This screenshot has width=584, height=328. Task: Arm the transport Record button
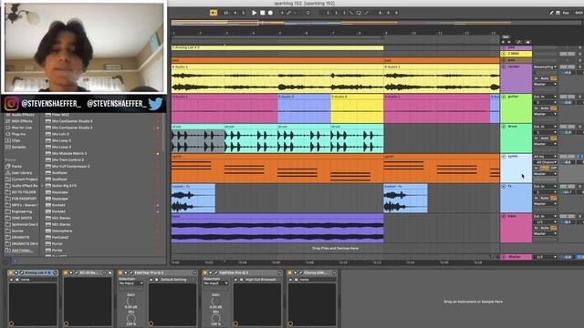point(270,13)
